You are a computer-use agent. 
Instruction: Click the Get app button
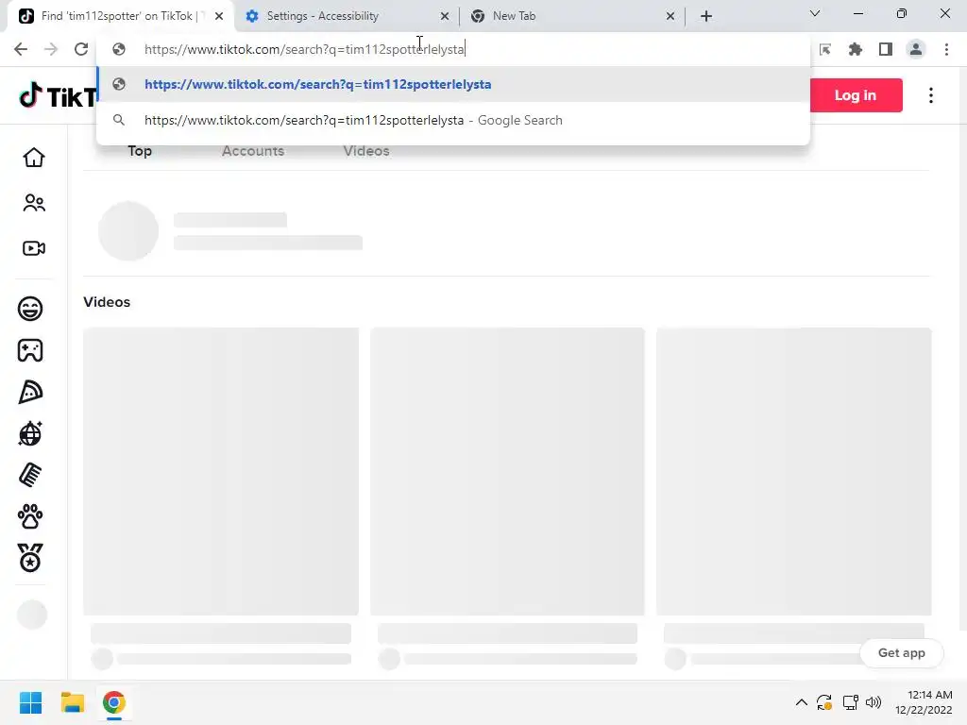pos(901,653)
